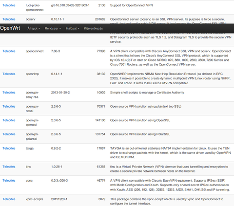Screen dimensions: 234x206
Task: Click the TAYGA NAT64 description text
Action: (170, 153)
